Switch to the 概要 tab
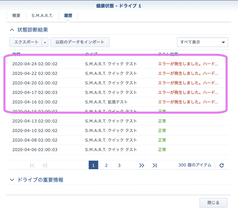 pyautogui.click(x=16, y=16)
